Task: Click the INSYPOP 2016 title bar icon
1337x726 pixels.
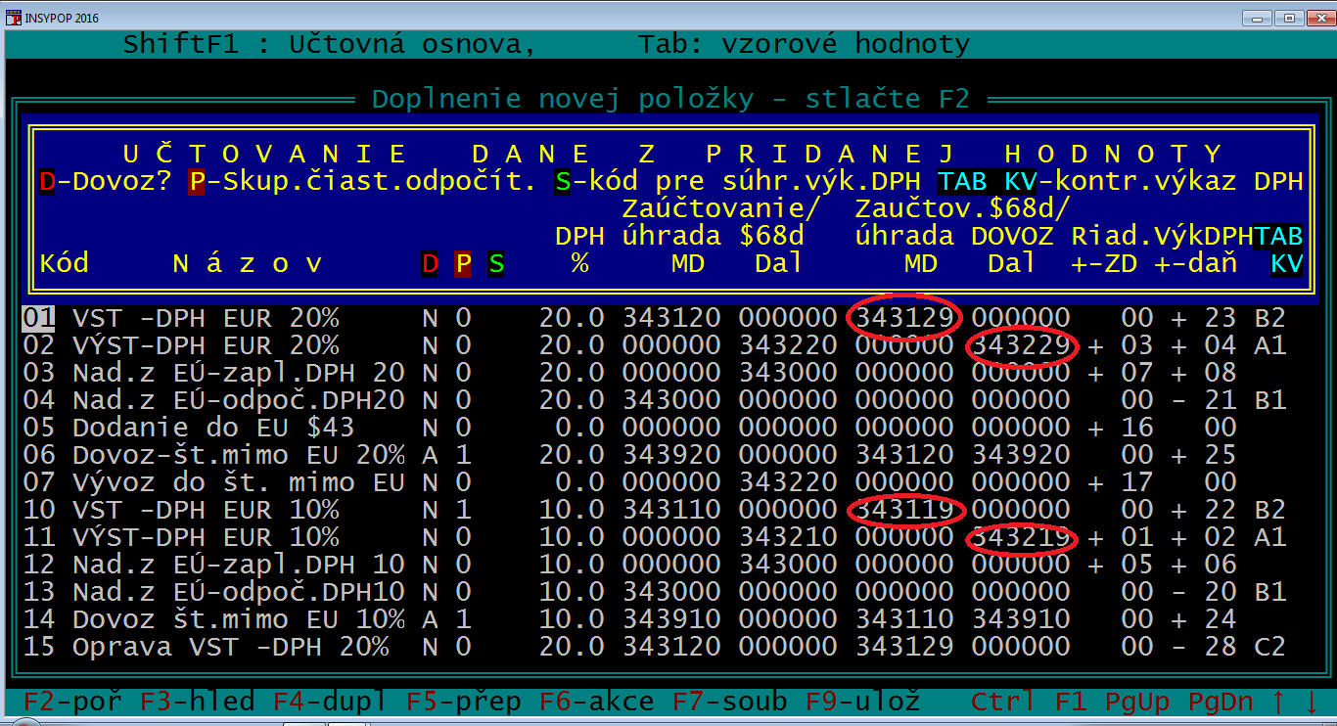Action: (15, 18)
